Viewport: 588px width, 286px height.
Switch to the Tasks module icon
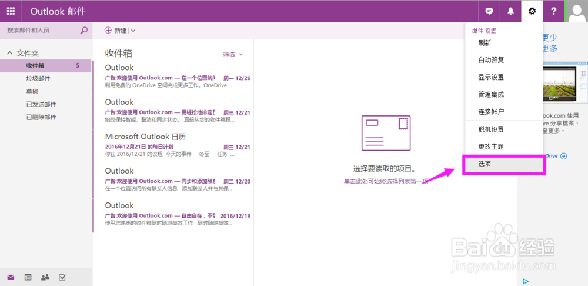(x=62, y=277)
